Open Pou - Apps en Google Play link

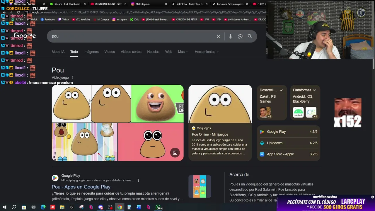(x=81, y=187)
